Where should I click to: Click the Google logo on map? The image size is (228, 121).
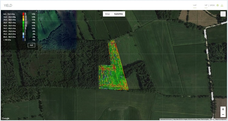point(5,119)
